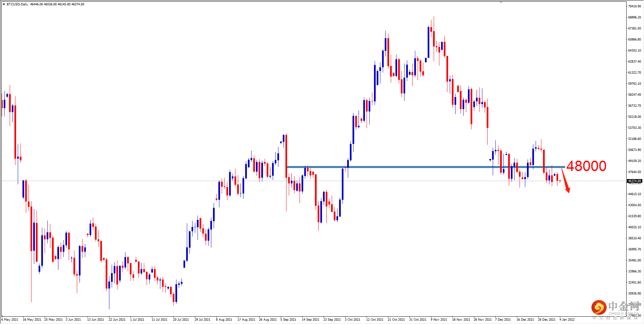Click the 47644.50 price axis label
The width and height of the screenshot is (644, 324).
point(635,172)
